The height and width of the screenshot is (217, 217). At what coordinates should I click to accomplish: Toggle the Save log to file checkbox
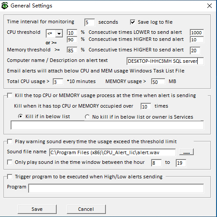[x=133, y=22]
